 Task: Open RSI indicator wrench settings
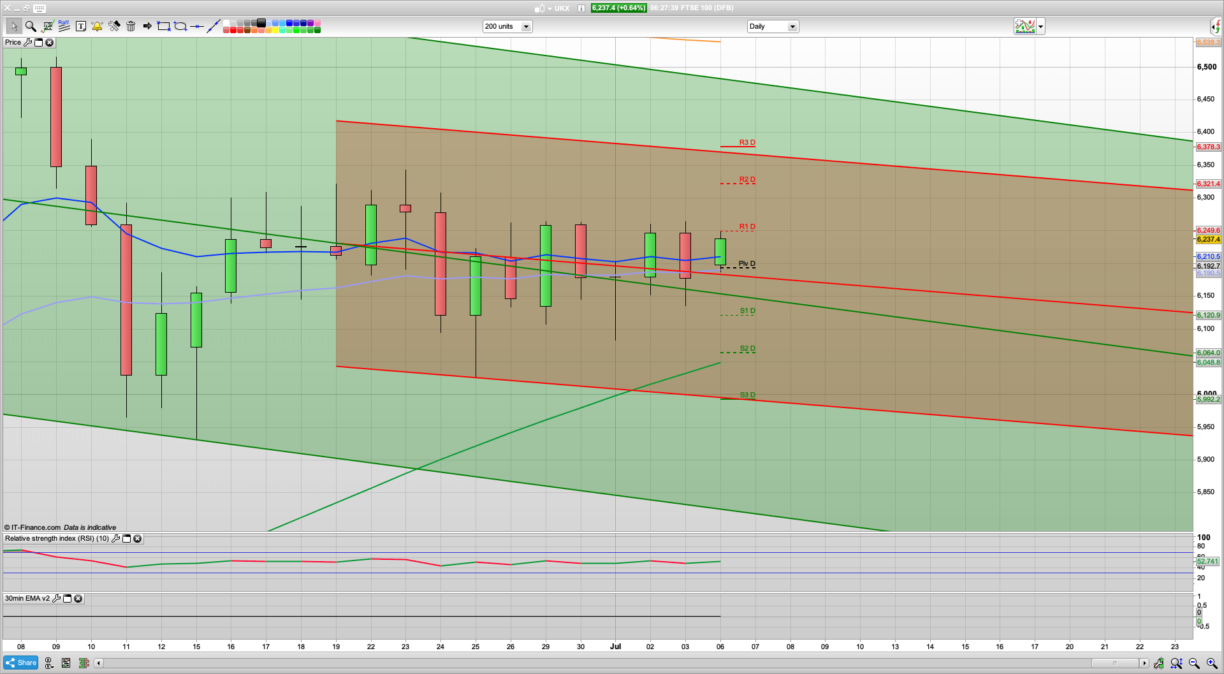(x=115, y=538)
